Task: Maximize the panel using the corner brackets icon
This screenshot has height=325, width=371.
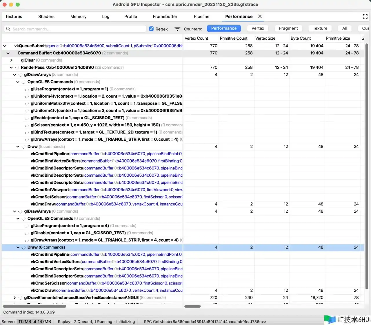Action: tap(365, 17)
